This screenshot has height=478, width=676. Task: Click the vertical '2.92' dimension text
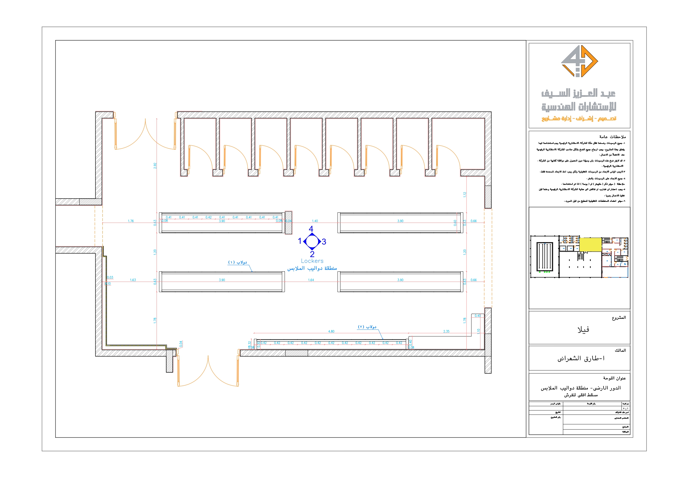click(155, 166)
